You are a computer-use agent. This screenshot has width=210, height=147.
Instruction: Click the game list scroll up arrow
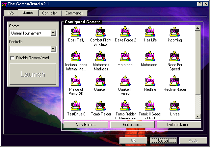click(198, 28)
